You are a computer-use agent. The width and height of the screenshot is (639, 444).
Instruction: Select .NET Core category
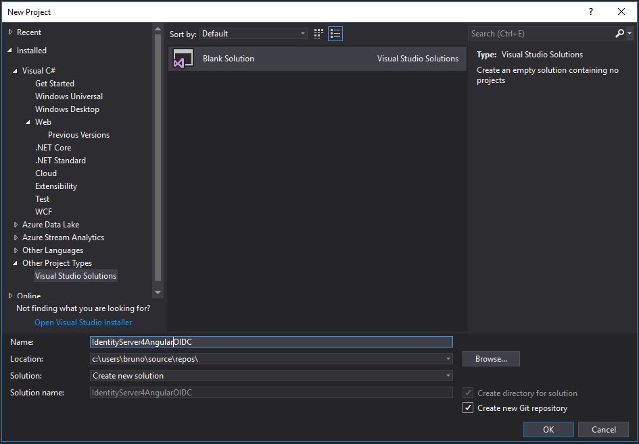tap(53, 148)
